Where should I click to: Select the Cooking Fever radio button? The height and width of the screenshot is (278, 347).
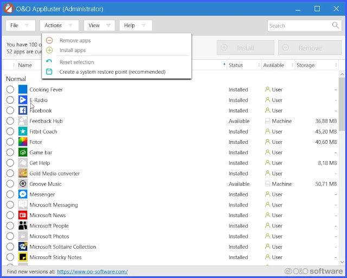click(x=10, y=90)
